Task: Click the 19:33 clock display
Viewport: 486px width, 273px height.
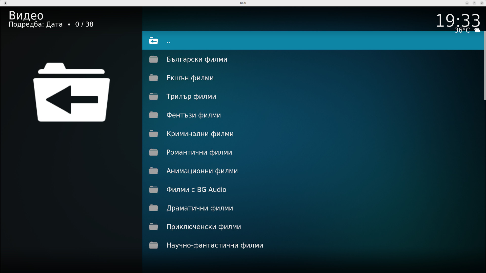Action: [458, 20]
